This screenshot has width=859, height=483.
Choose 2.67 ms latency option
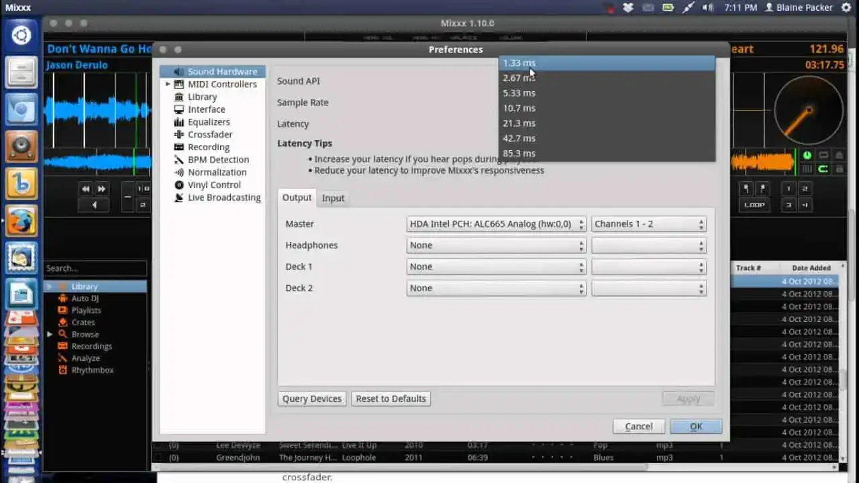pyautogui.click(x=607, y=78)
